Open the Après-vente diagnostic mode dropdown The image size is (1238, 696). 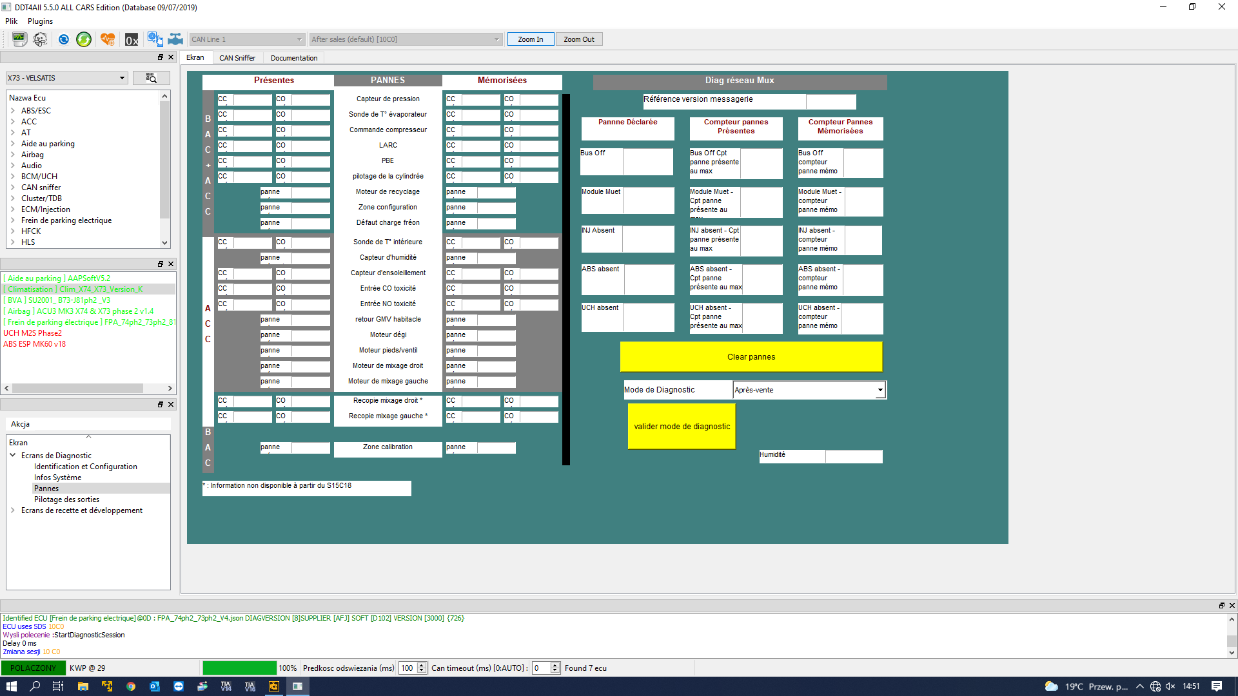click(809, 390)
